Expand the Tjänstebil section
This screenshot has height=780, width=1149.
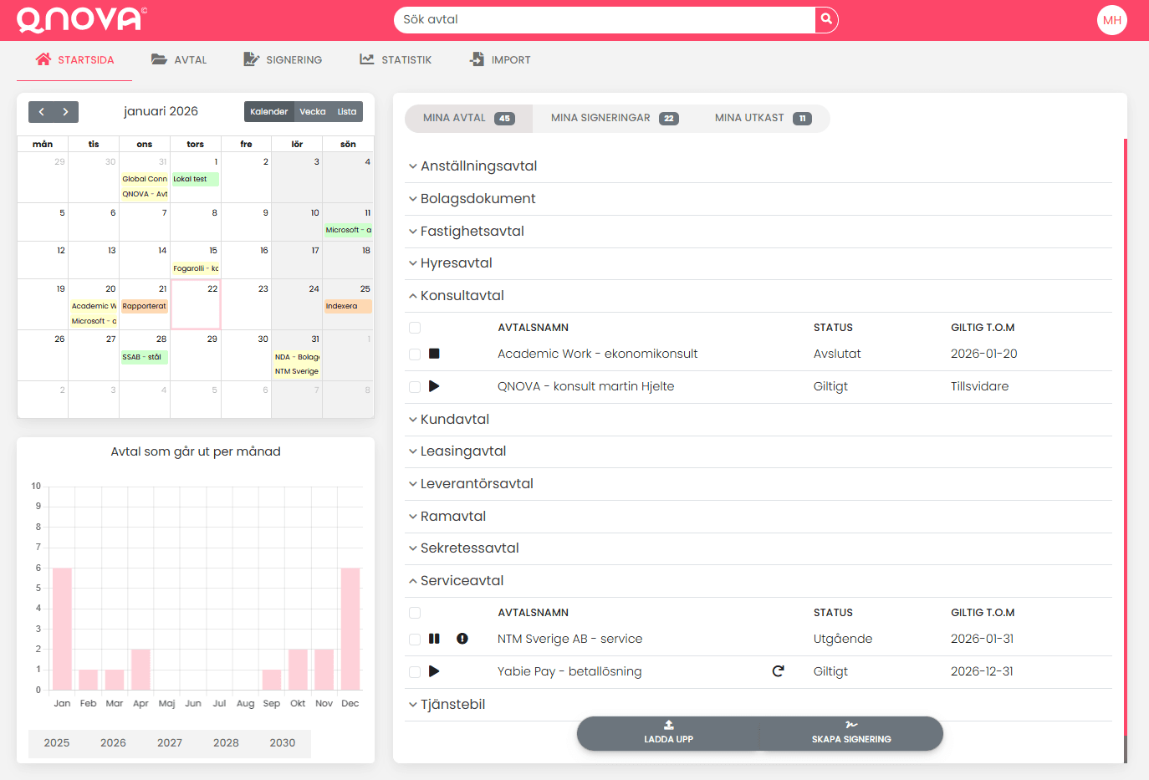tap(758, 705)
